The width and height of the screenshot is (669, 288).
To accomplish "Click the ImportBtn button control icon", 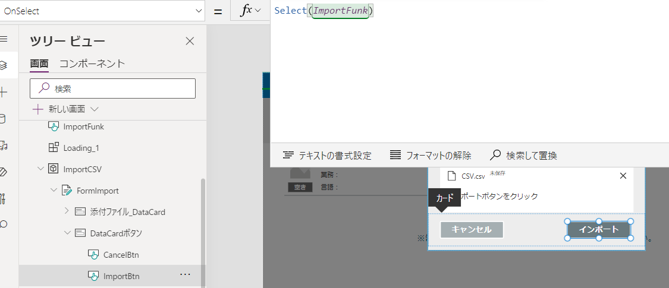I will tap(93, 276).
